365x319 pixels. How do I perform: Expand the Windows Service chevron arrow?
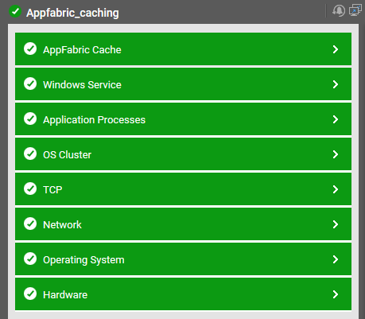pyautogui.click(x=336, y=84)
